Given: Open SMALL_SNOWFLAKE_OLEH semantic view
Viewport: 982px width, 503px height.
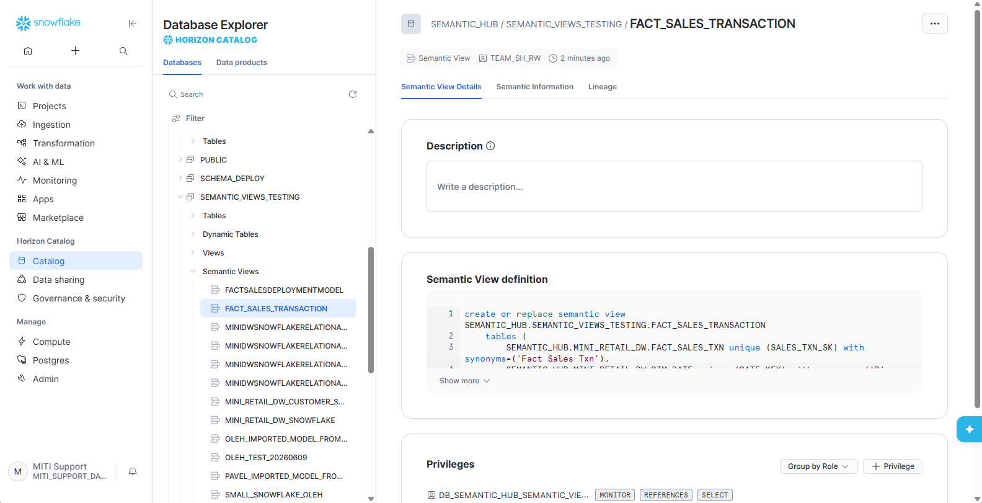Looking at the screenshot, I should (x=278, y=494).
